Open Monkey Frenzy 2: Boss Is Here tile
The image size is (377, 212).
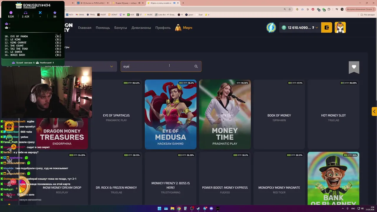tap(171, 178)
